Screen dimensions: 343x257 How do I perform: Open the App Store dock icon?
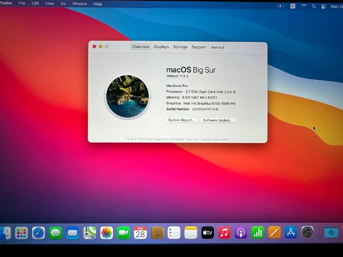[x=291, y=232]
